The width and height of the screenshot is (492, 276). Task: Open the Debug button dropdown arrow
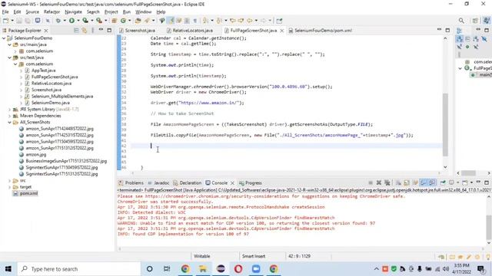[65, 21]
